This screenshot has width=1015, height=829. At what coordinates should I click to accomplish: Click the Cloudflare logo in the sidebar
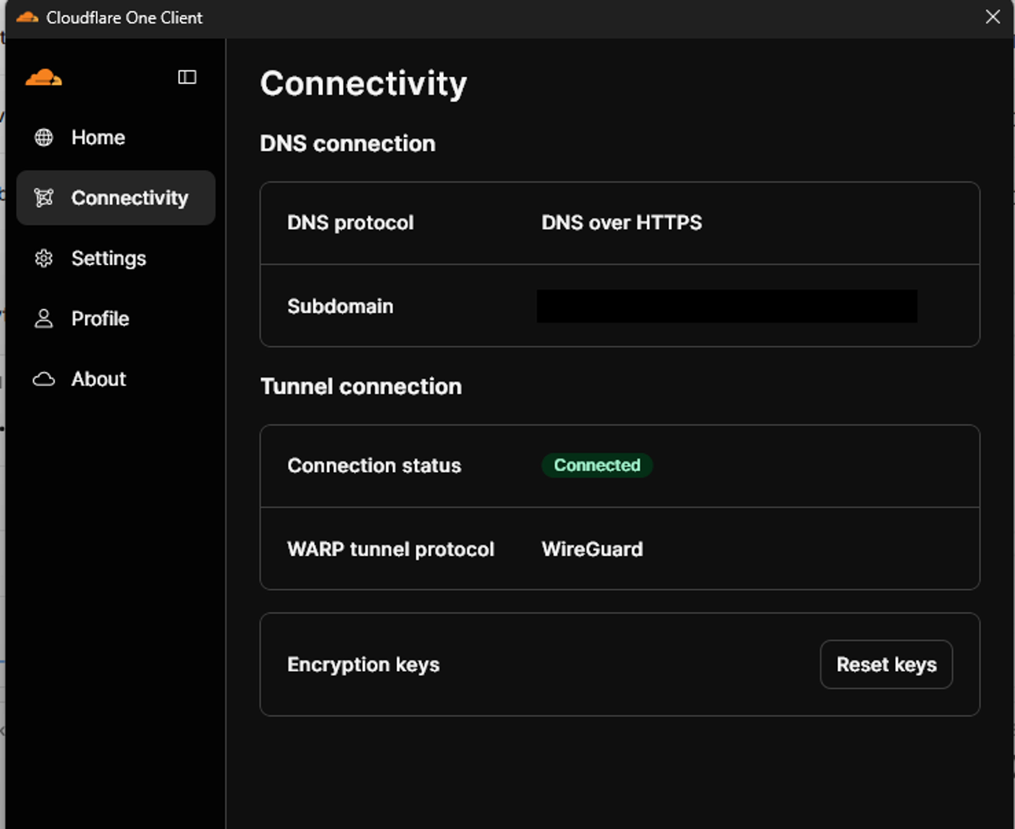[x=44, y=77]
